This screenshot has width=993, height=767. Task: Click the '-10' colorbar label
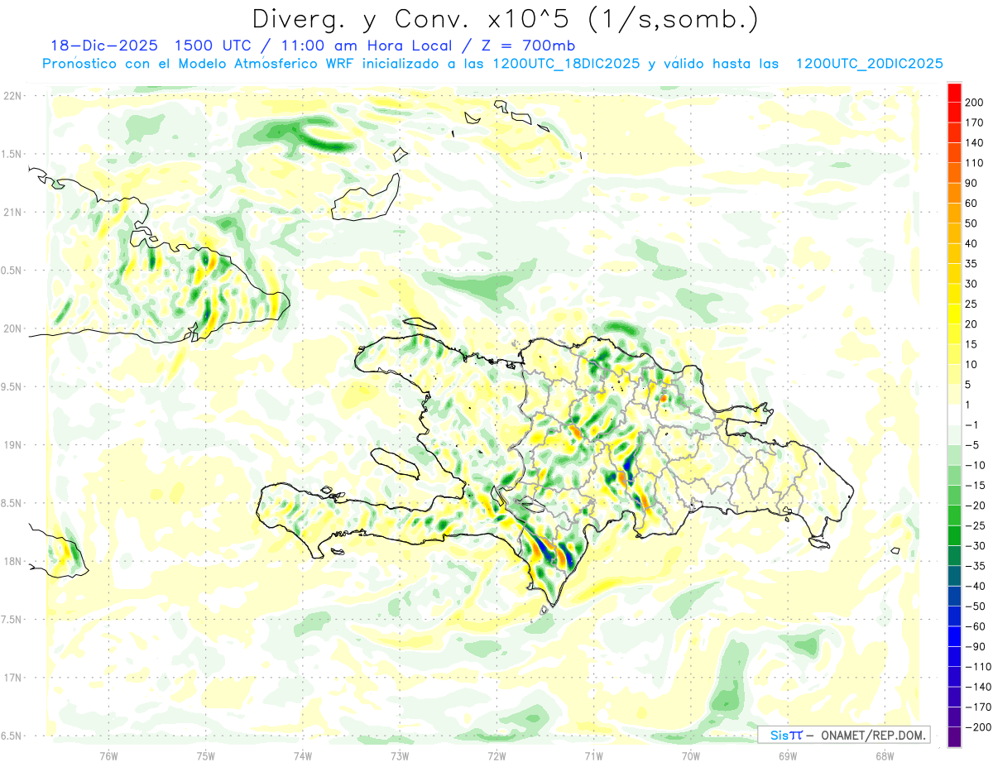[977, 465]
